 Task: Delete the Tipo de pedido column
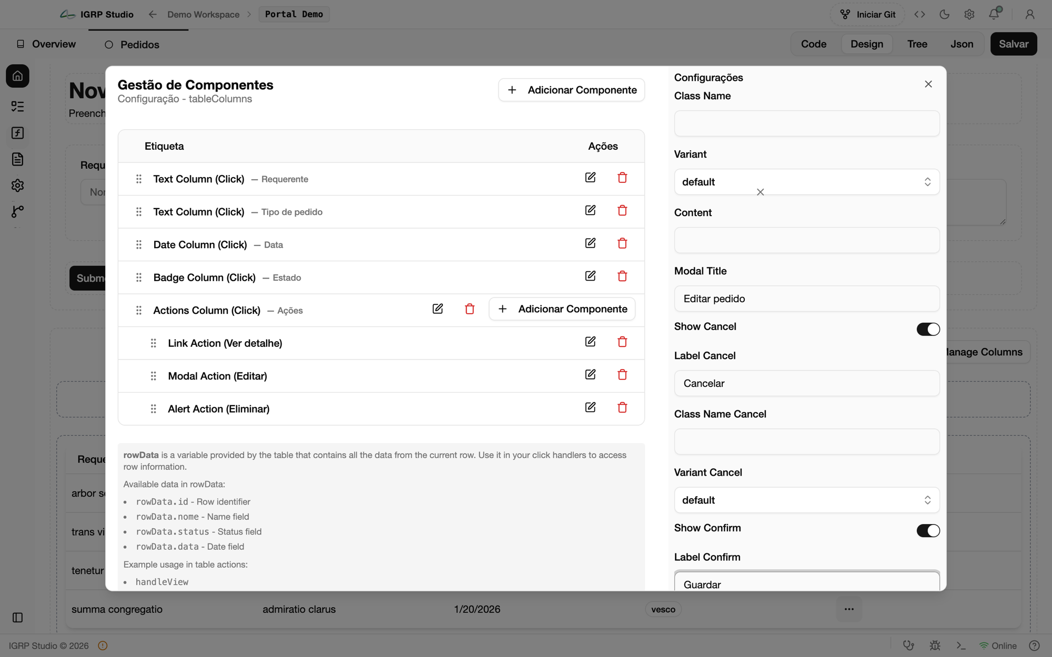coord(622,211)
